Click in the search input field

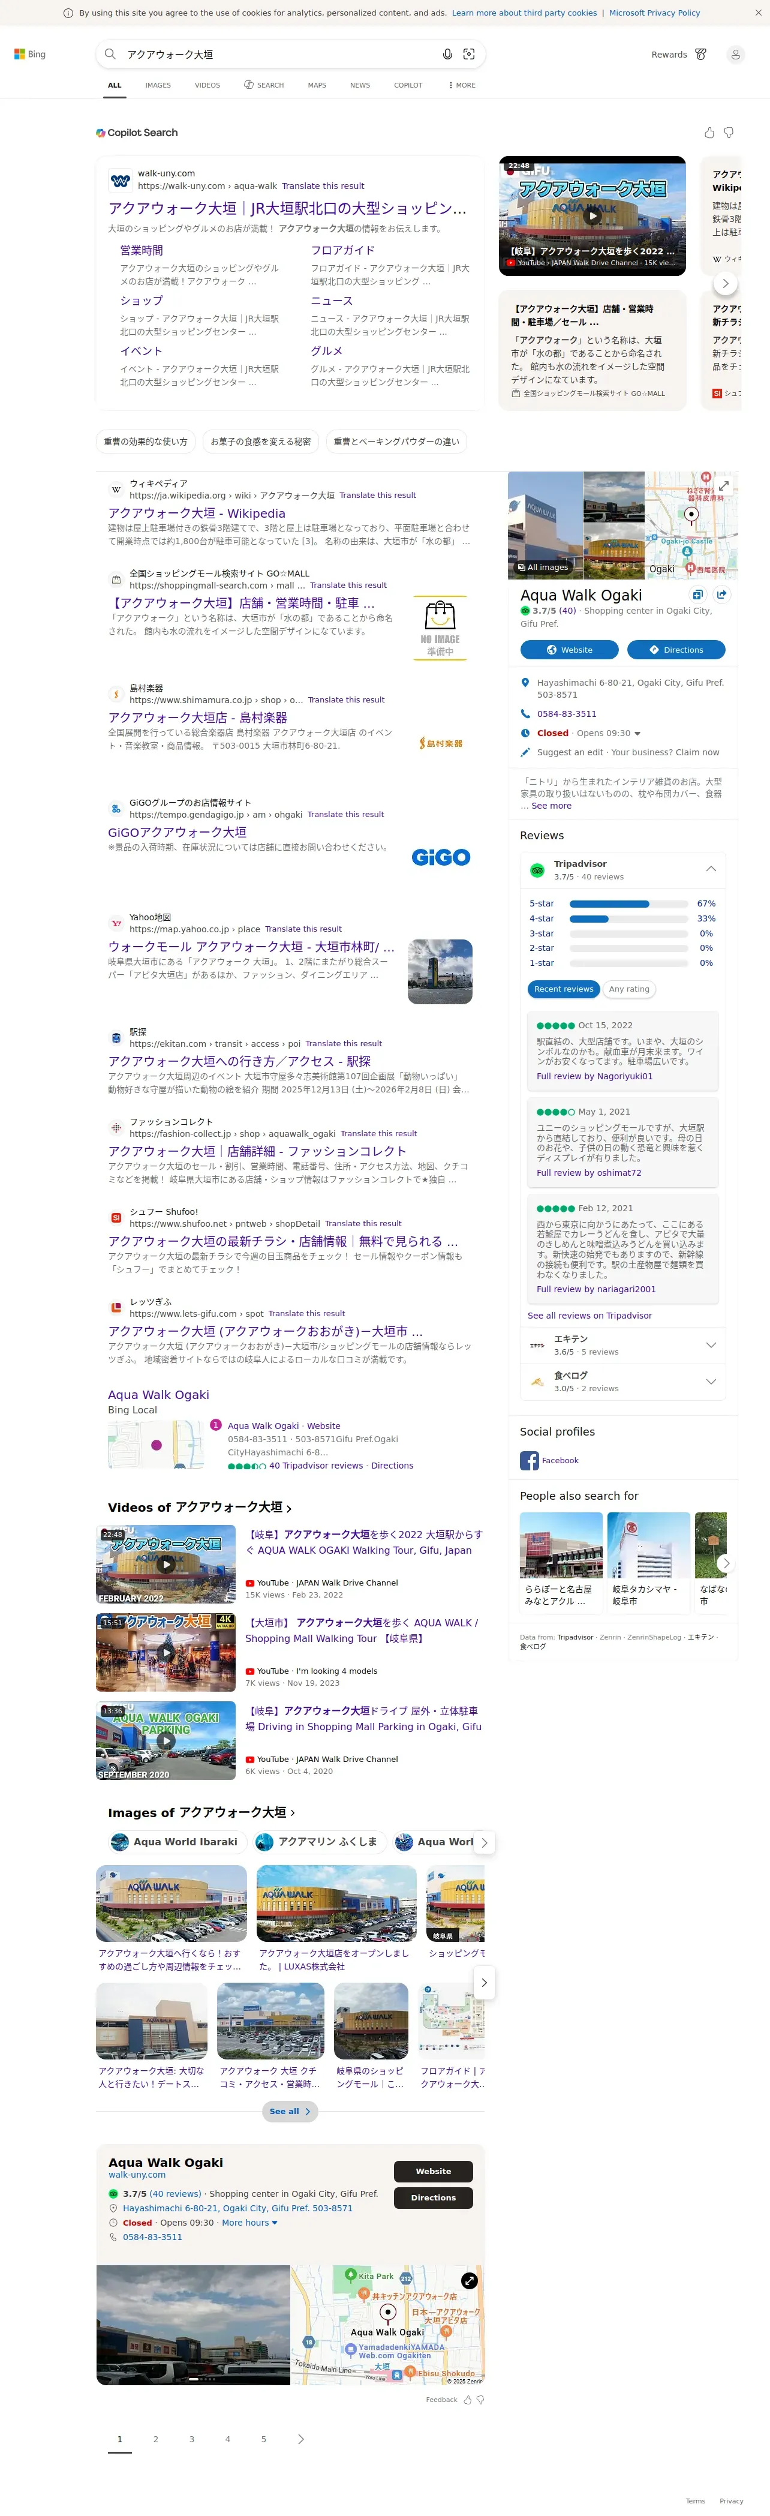[x=278, y=55]
